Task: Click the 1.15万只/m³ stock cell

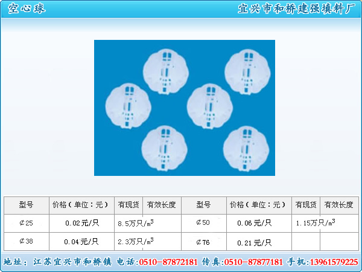Action: point(316,223)
